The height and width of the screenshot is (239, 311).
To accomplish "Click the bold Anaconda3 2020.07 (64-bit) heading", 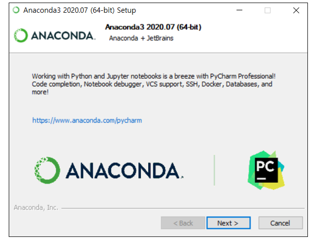I will point(153,27).
